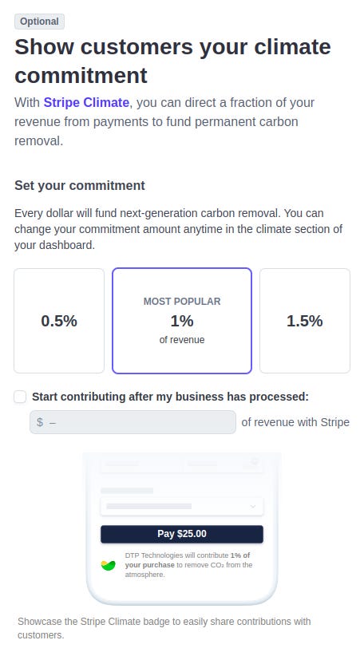Select the 0.5% commitment card
The height and width of the screenshot is (656, 364).
pos(59,321)
